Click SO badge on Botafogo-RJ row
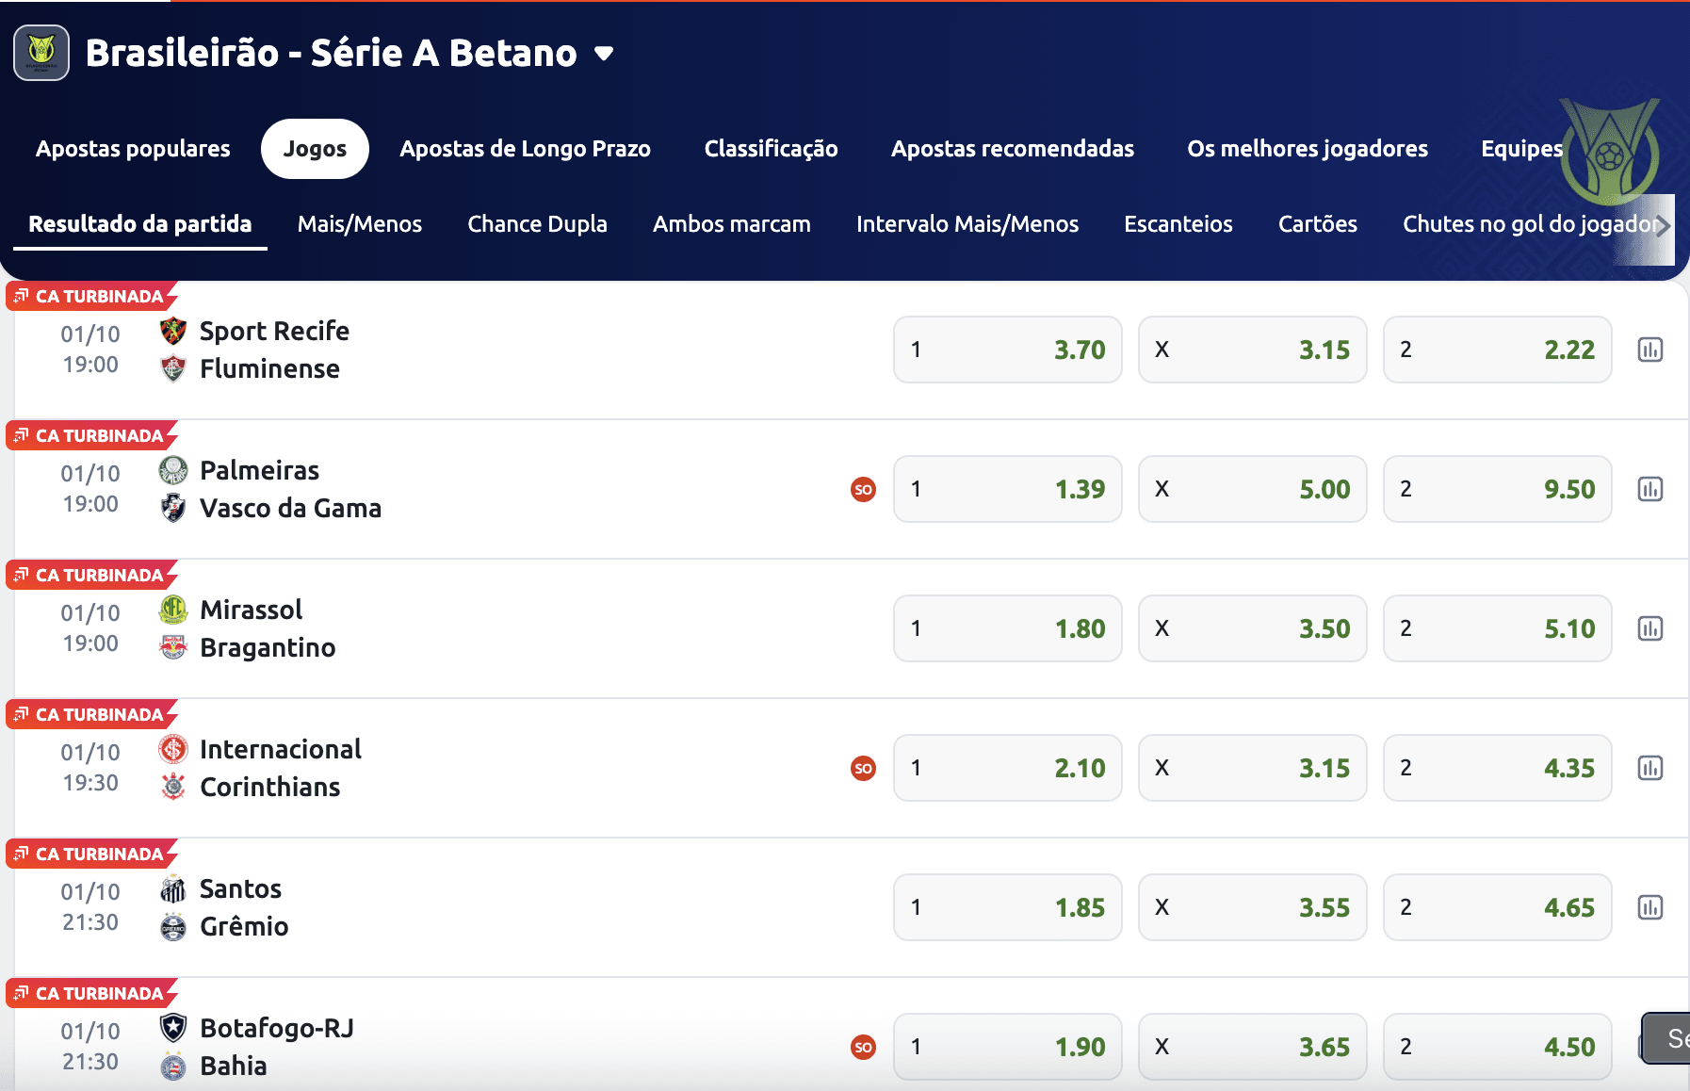 (863, 1047)
